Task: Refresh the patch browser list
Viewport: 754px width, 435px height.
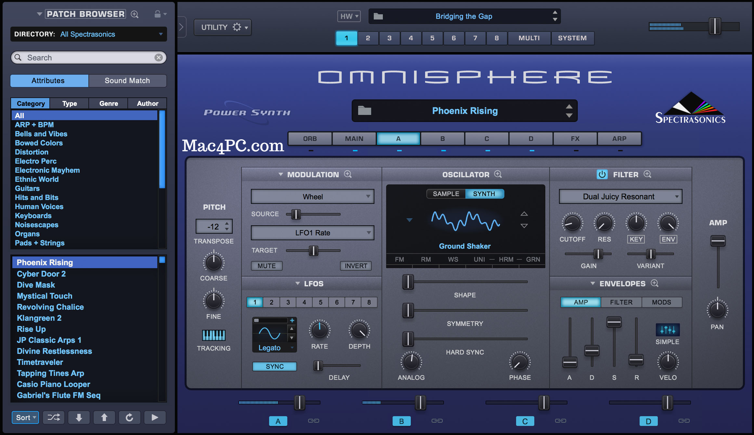Action: coord(129,417)
